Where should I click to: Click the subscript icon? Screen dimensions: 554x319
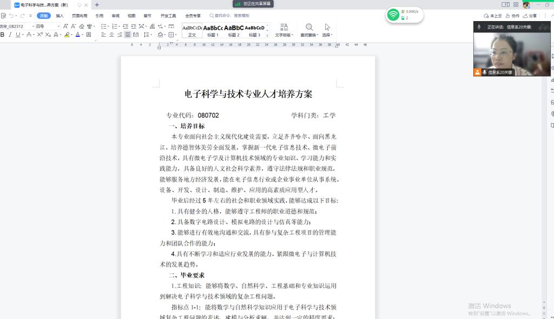point(48,35)
